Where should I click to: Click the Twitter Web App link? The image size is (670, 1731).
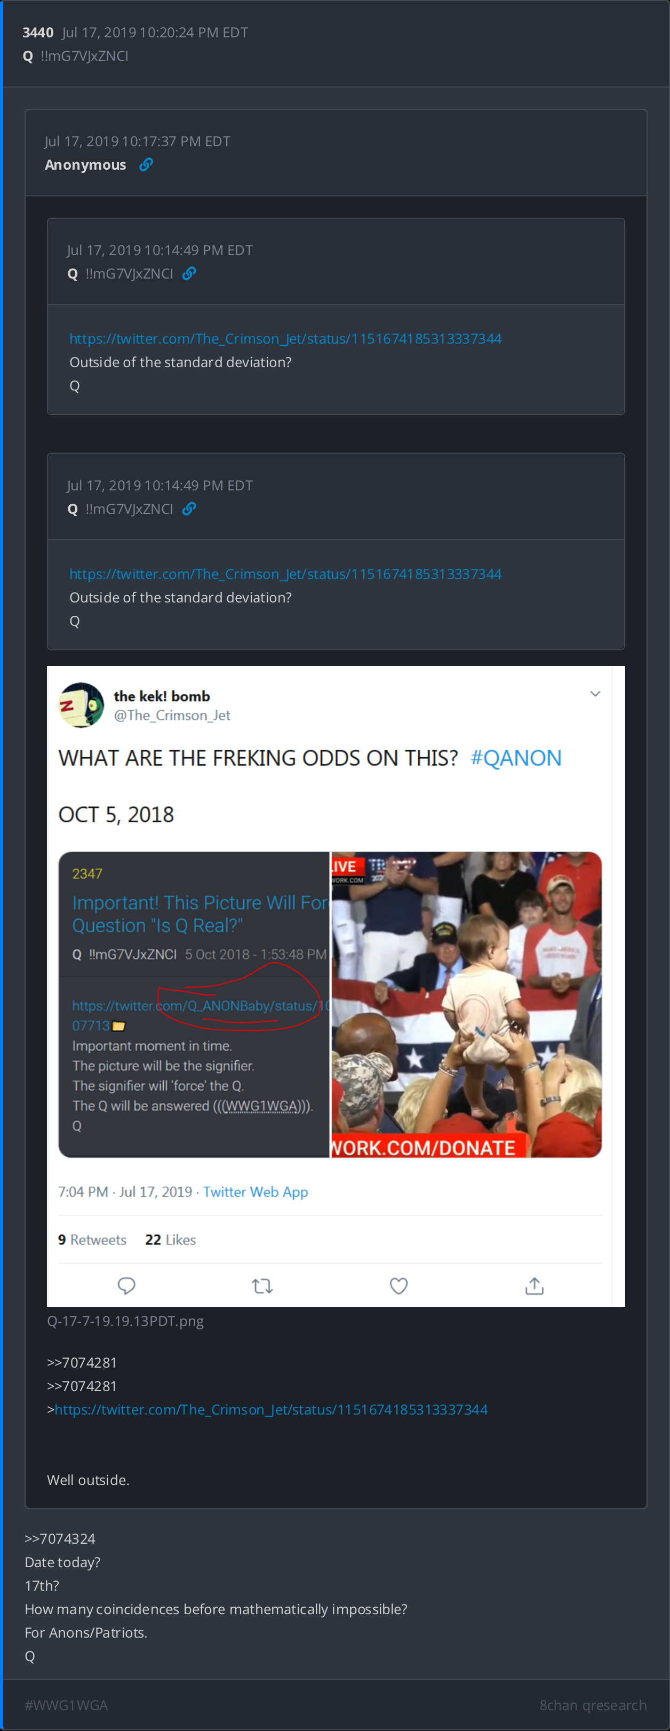coord(256,1192)
